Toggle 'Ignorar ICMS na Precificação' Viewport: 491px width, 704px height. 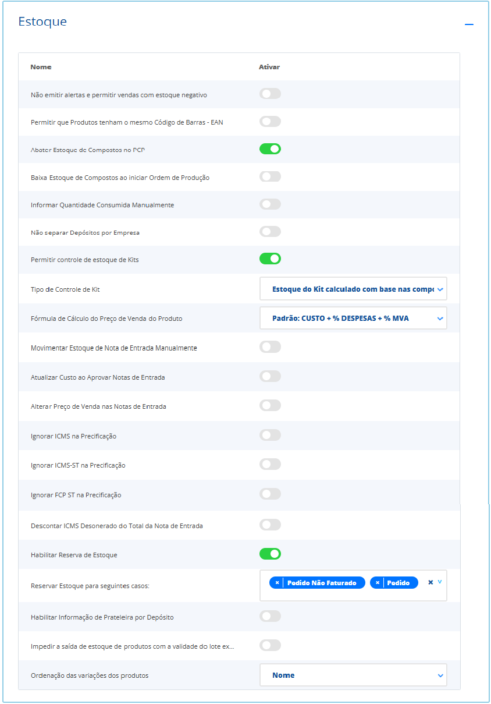point(270,435)
